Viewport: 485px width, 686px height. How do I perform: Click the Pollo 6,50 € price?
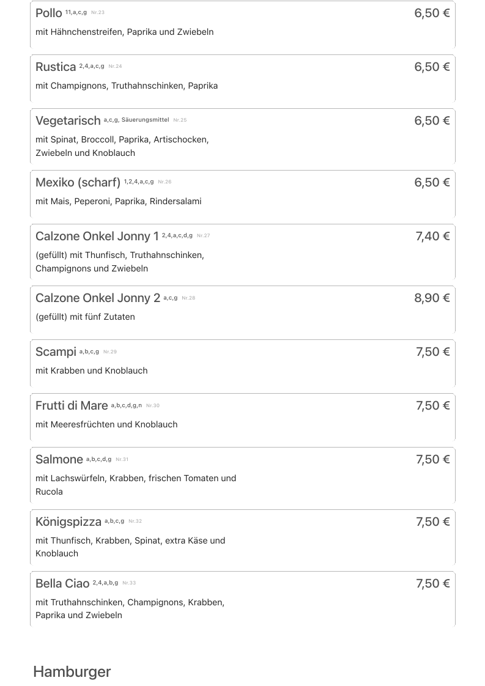(x=432, y=13)
